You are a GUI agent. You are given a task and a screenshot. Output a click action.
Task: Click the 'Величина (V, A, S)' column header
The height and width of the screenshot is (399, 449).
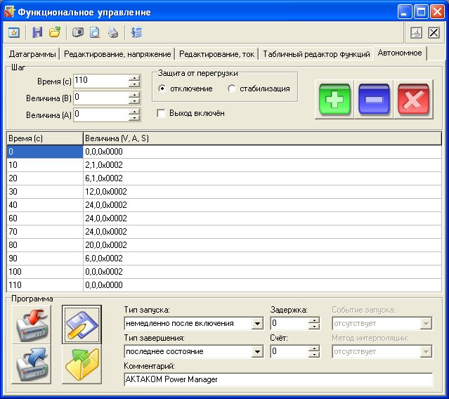(x=262, y=138)
